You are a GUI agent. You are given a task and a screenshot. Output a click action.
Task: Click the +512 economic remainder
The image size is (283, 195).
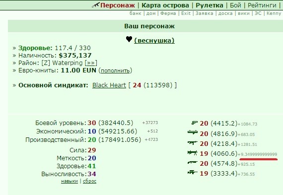pos(152,131)
